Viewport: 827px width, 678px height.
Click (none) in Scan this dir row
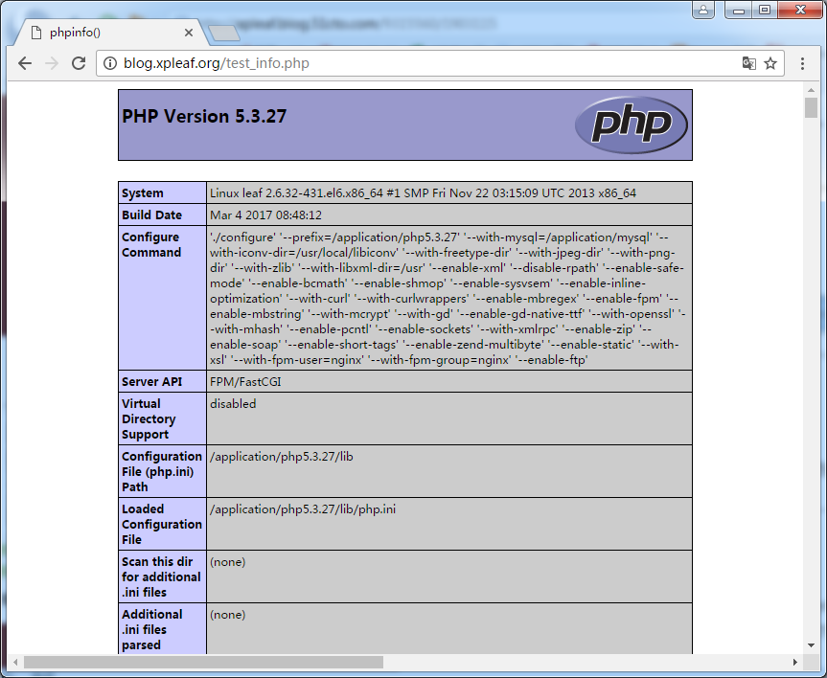[228, 562]
